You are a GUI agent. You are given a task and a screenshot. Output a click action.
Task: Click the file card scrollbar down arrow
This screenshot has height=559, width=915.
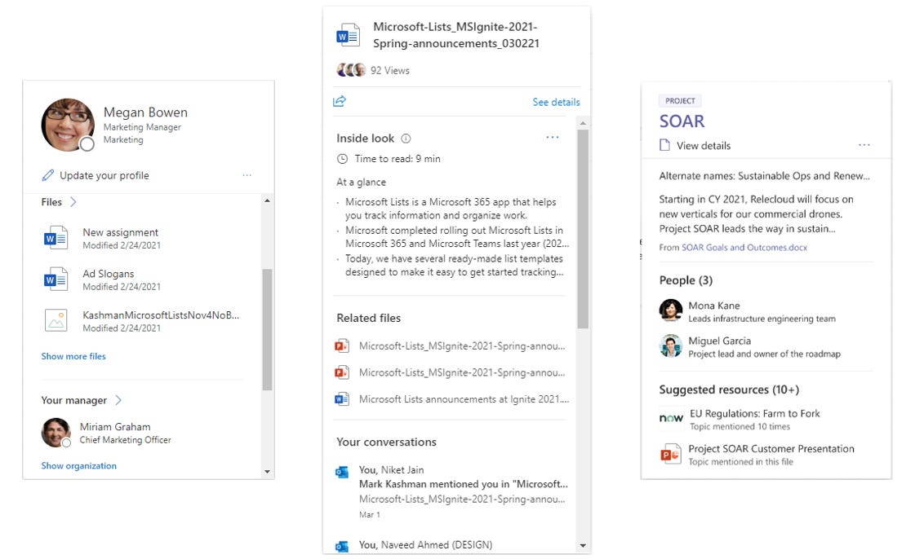pyautogui.click(x=583, y=546)
